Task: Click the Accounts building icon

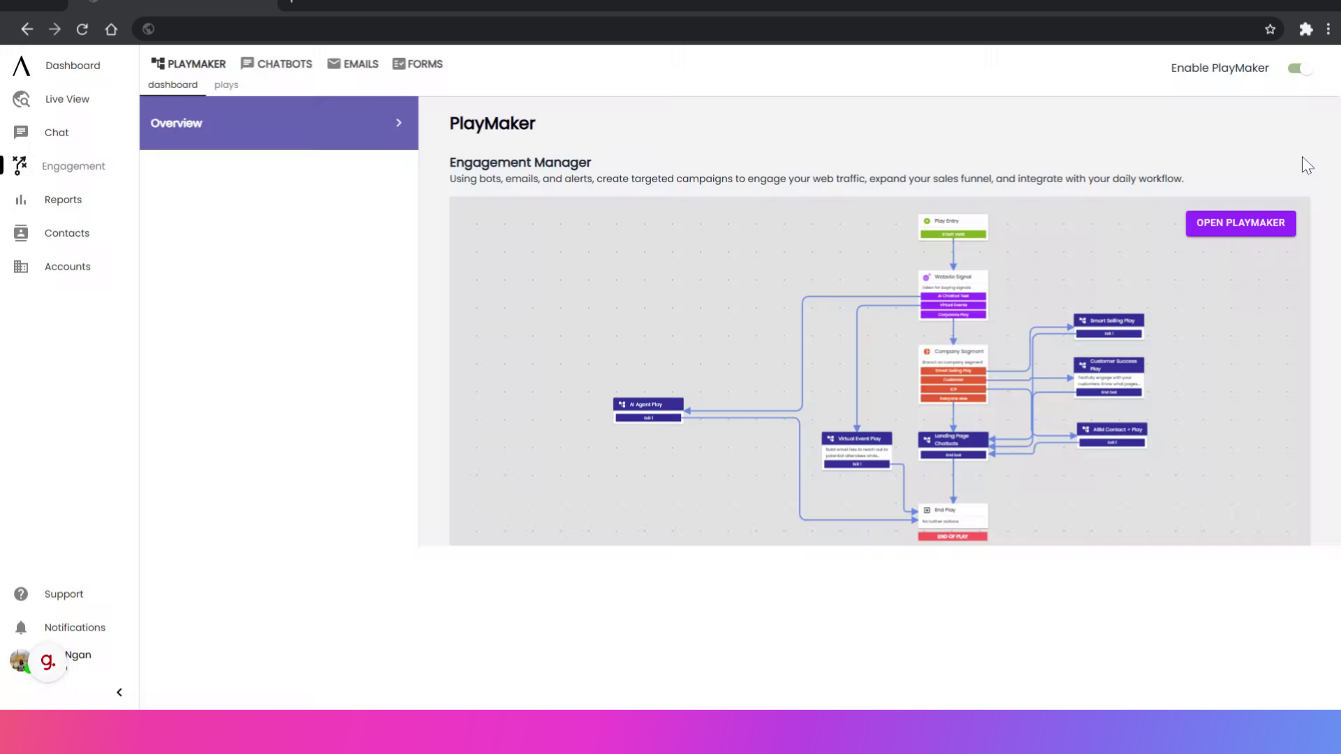Action: (21, 267)
